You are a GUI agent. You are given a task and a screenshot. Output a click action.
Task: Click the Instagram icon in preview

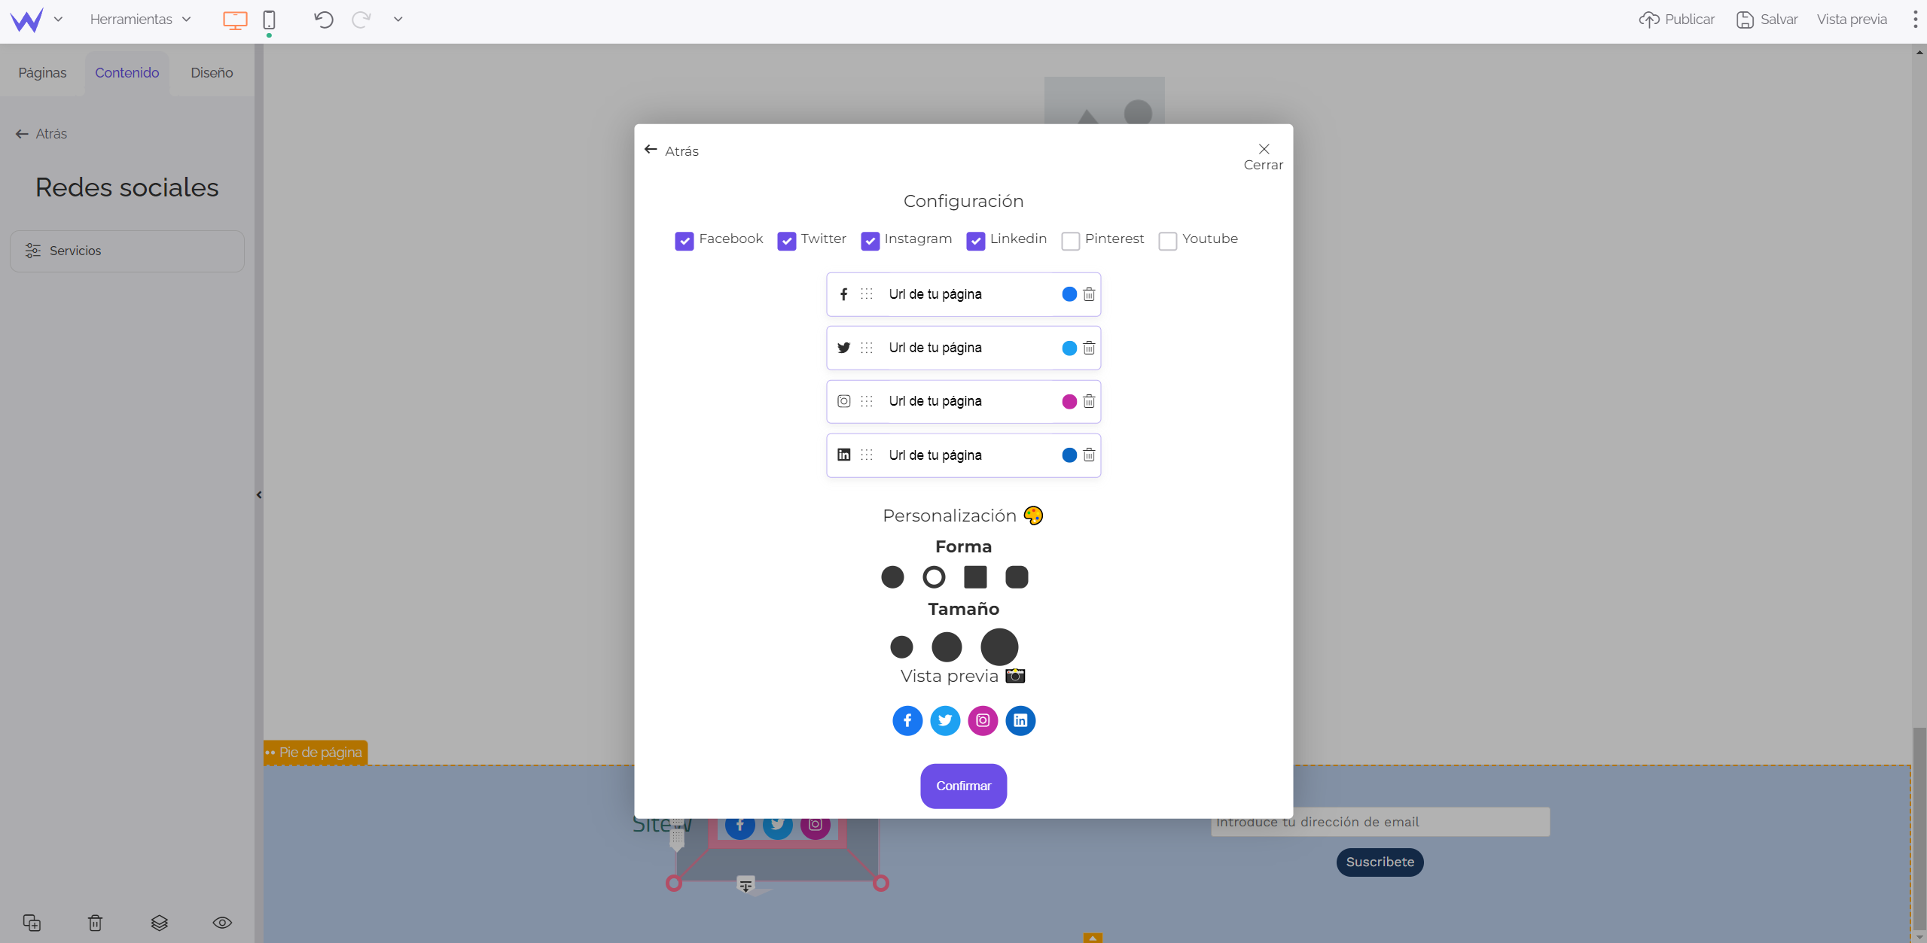(983, 721)
